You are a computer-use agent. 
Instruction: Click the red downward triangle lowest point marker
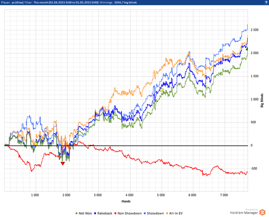tap(63, 164)
